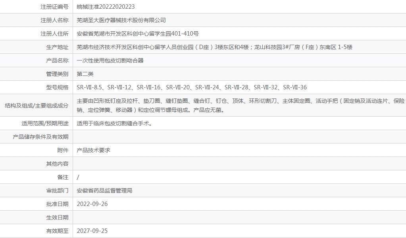Click production address starting with 芜湖市经济技术开发区
This screenshot has height=238, width=406.
point(214,47)
